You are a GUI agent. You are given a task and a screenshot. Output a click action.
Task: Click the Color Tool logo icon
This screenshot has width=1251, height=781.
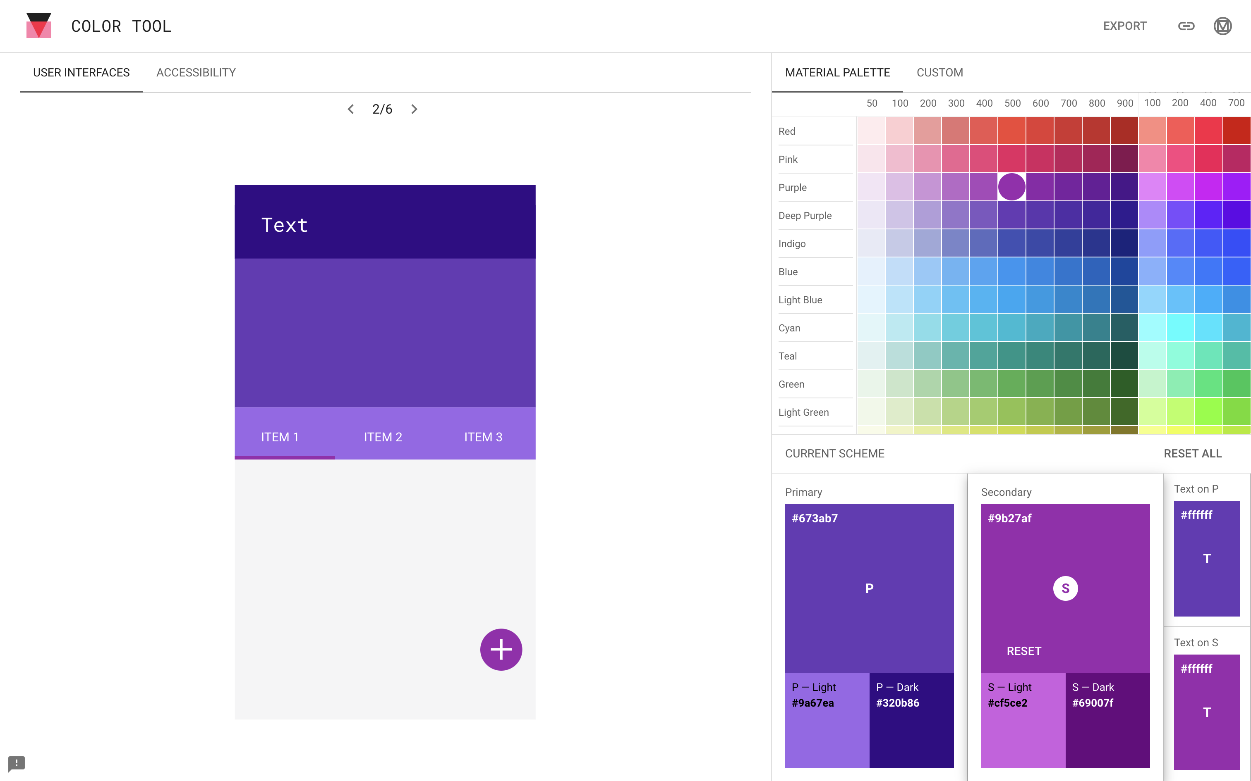click(x=39, y=26)
